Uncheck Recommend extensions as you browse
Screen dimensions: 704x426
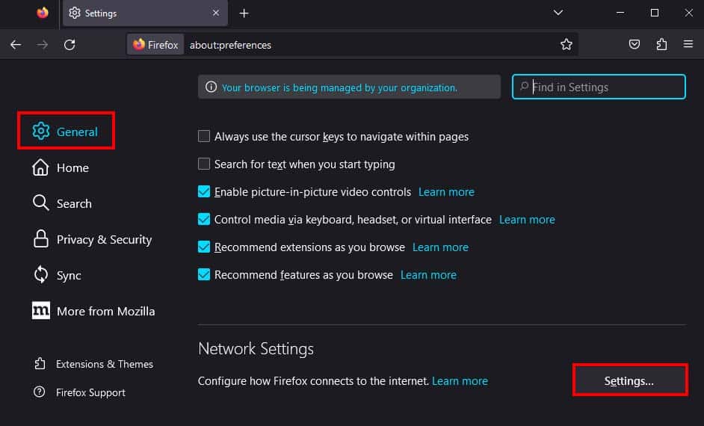click(204, 247)
